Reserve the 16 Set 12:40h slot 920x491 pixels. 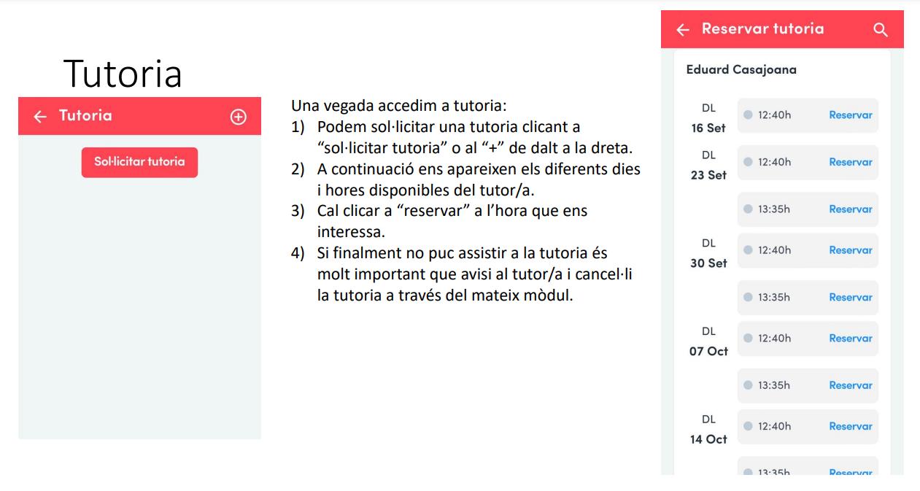tap(851, 115)
